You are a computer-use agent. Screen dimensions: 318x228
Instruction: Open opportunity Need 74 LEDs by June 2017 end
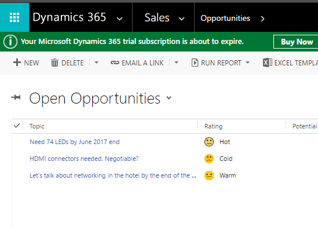click(75, 142)
